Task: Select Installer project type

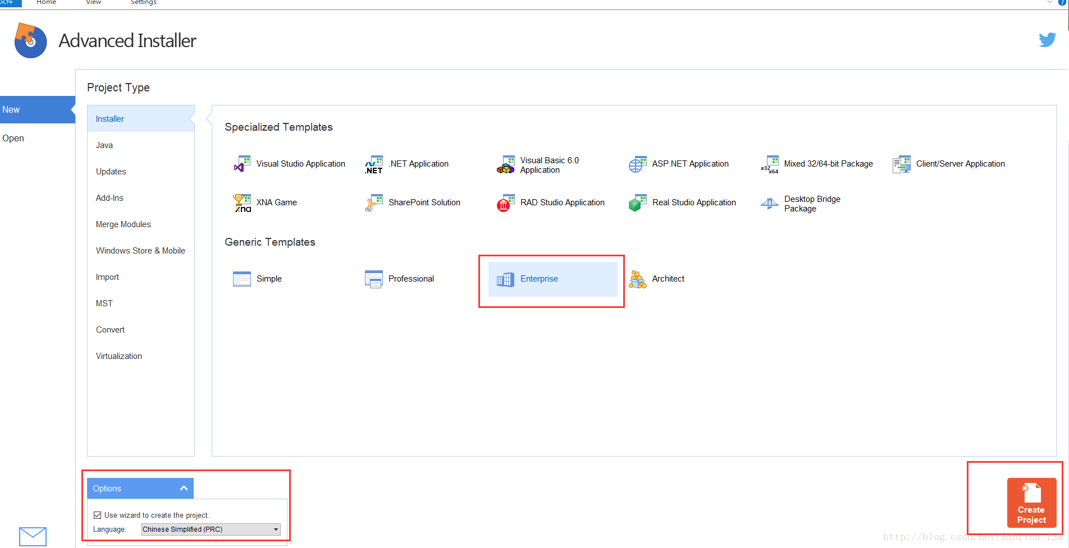Action: point(140,118)
